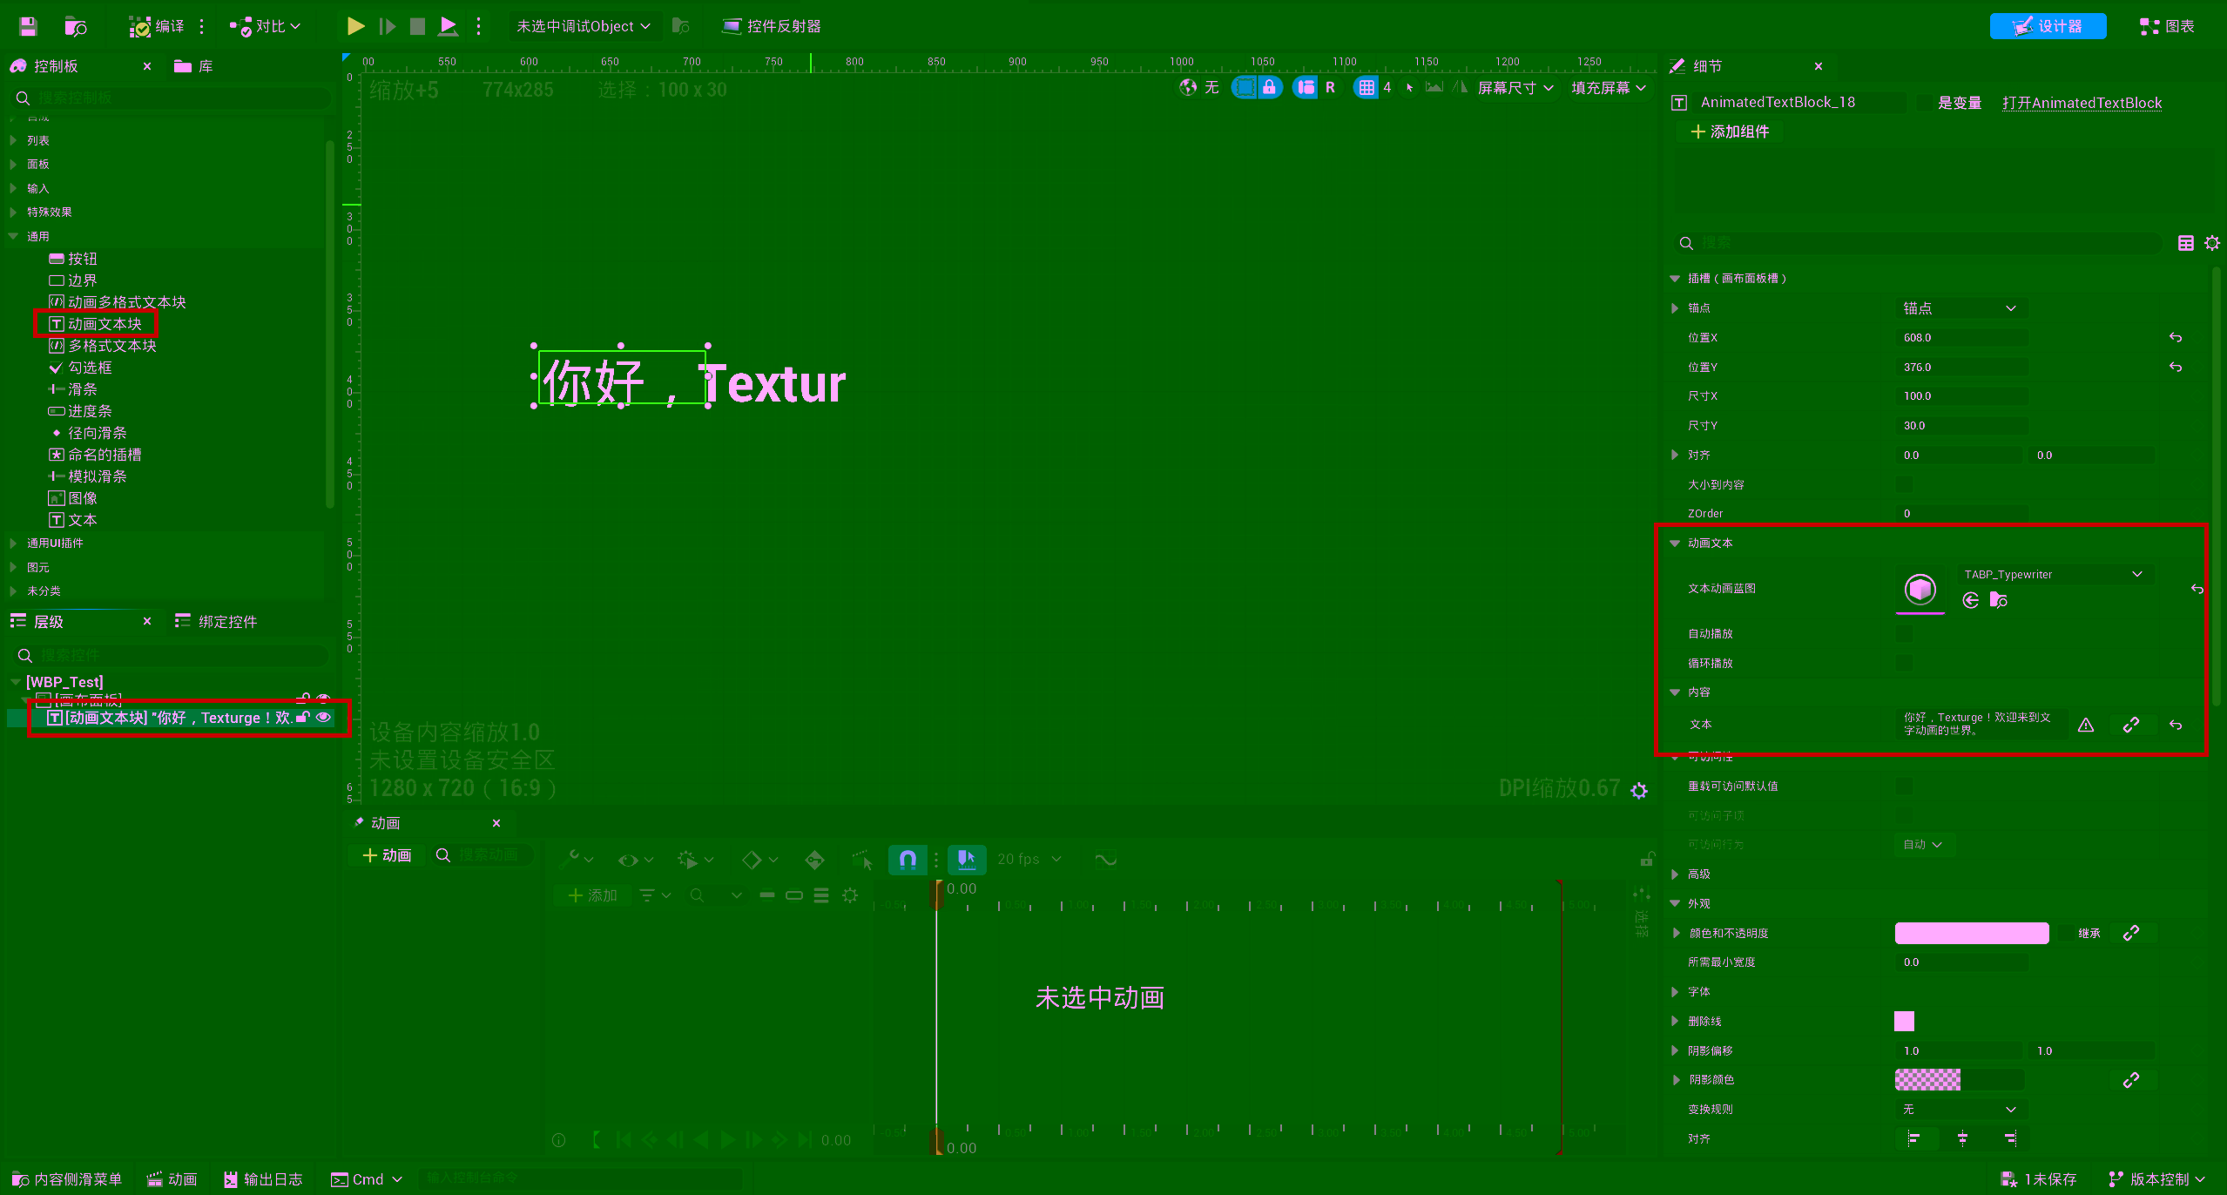Switch to 图表 graph mode
Screen dimensions: 2227x1195
2167,26
